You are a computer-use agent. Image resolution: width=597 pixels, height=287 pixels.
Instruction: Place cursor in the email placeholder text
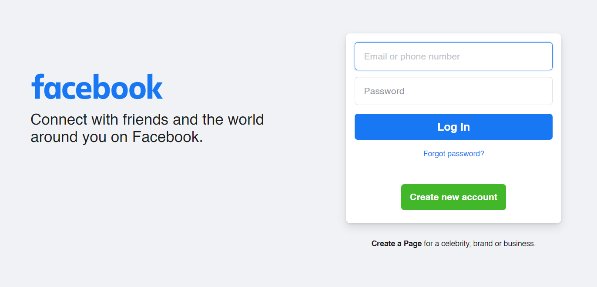point(412,56)
